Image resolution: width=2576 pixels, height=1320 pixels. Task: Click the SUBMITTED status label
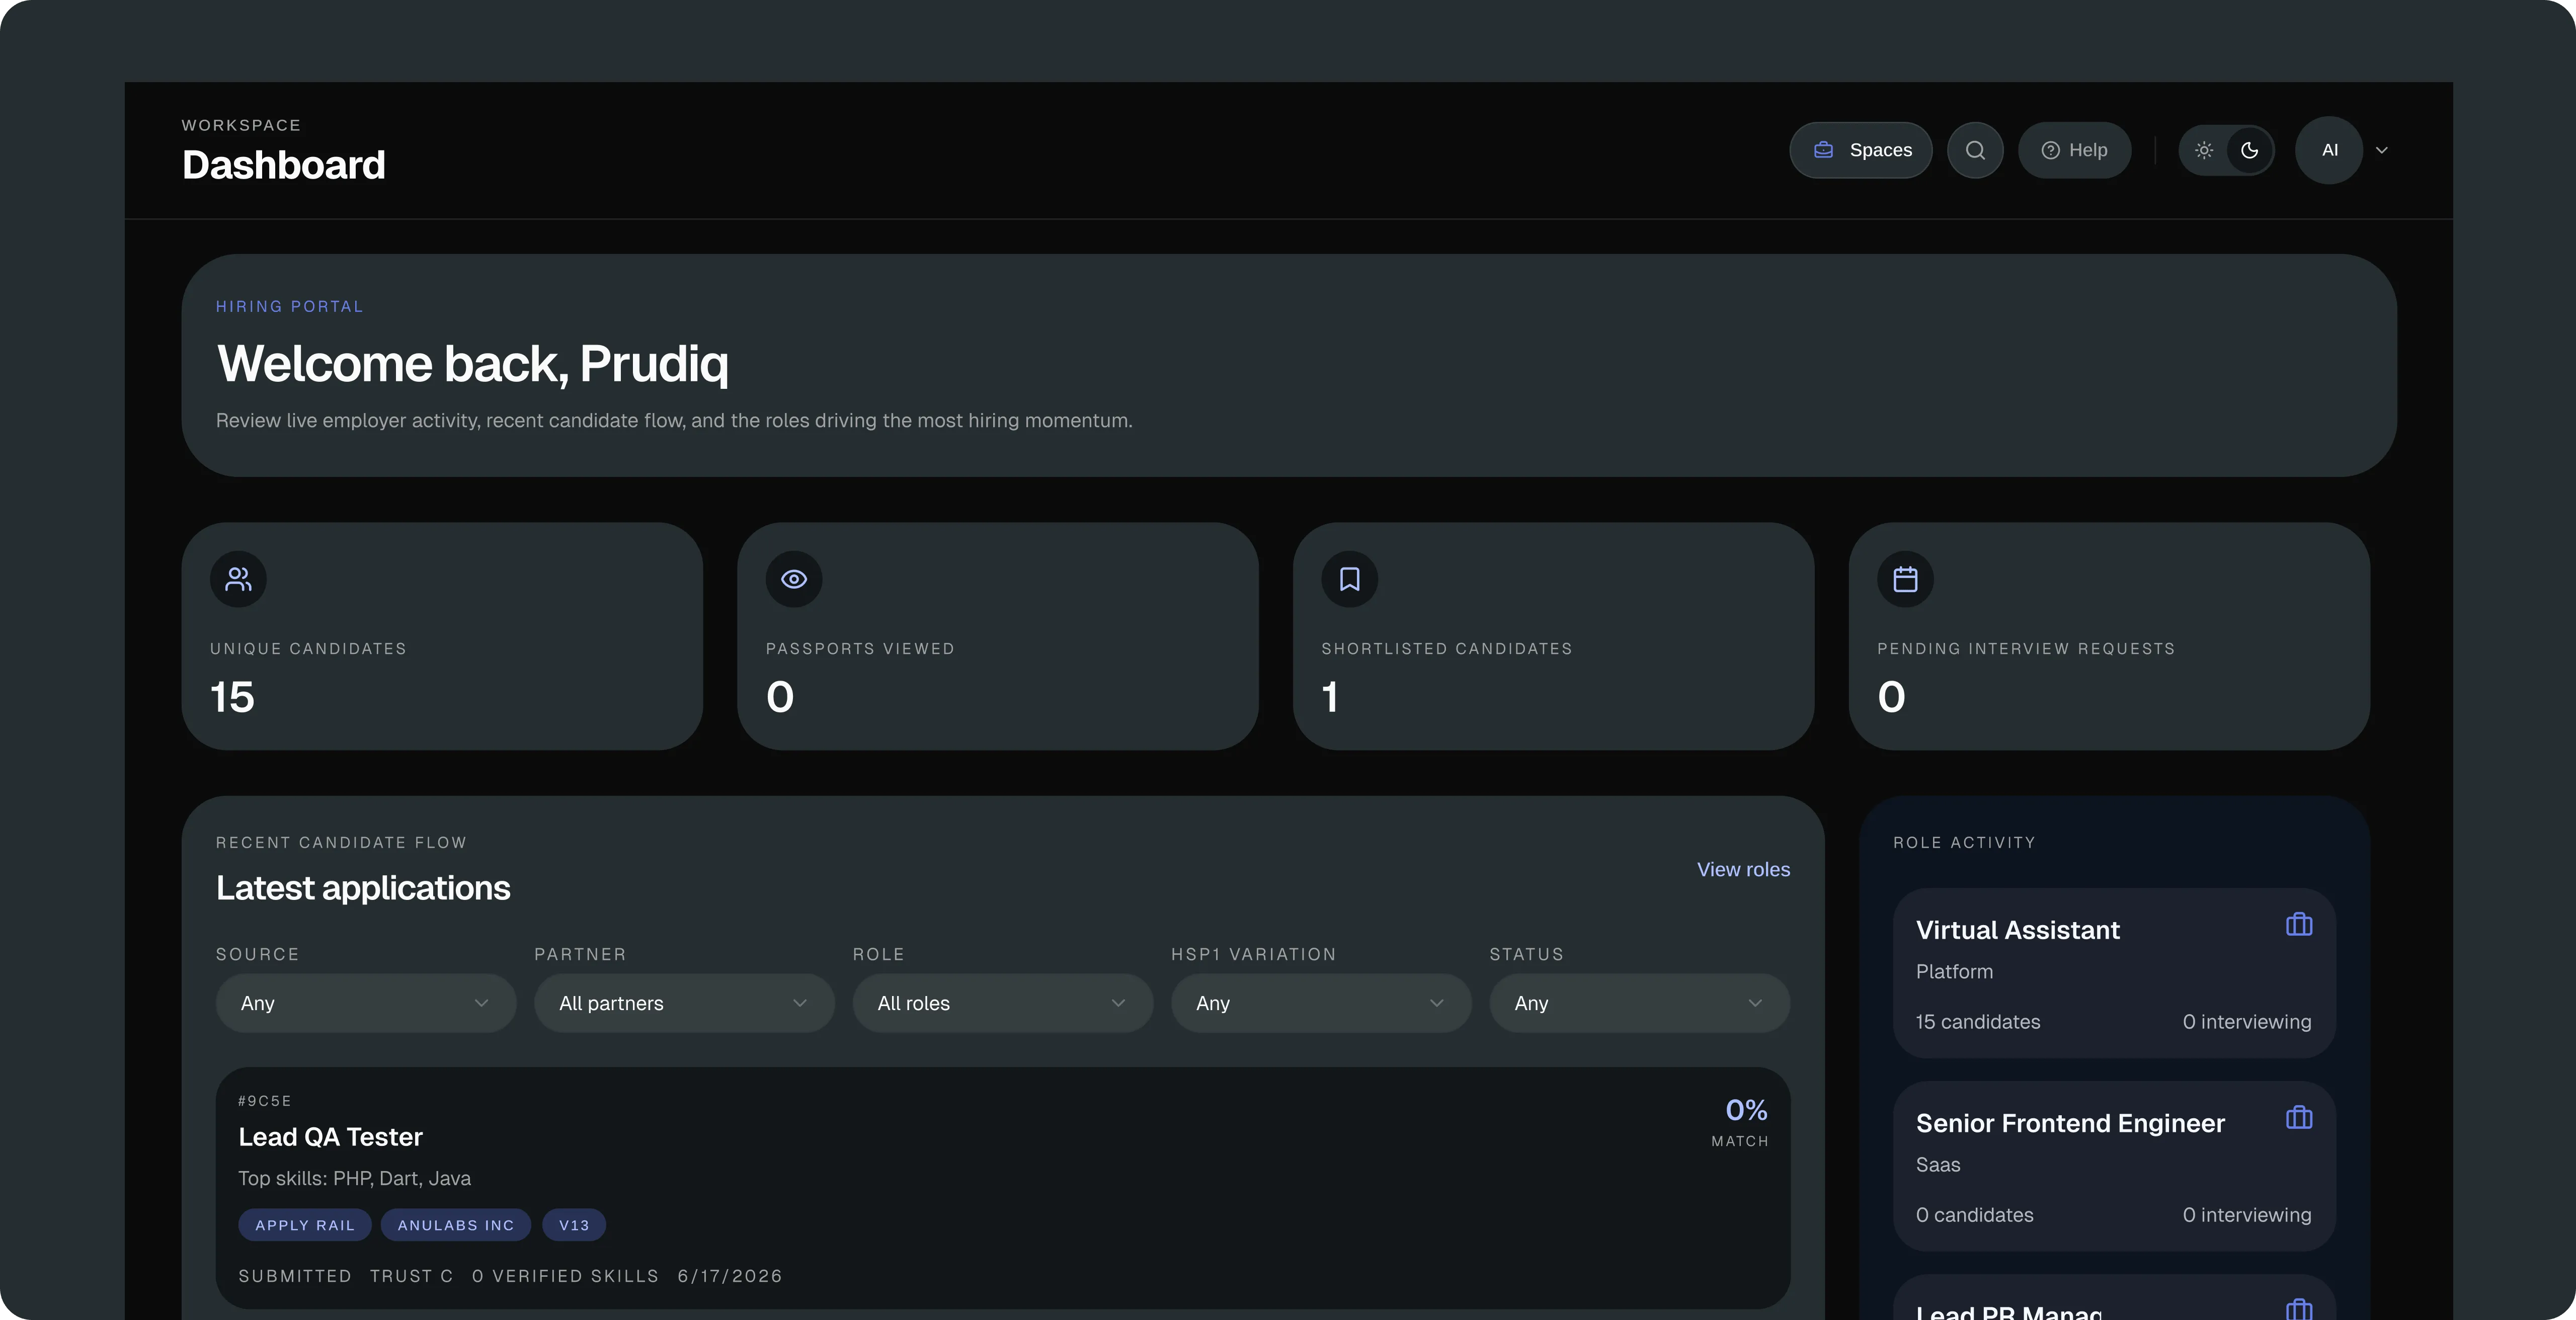[295, 1276]
